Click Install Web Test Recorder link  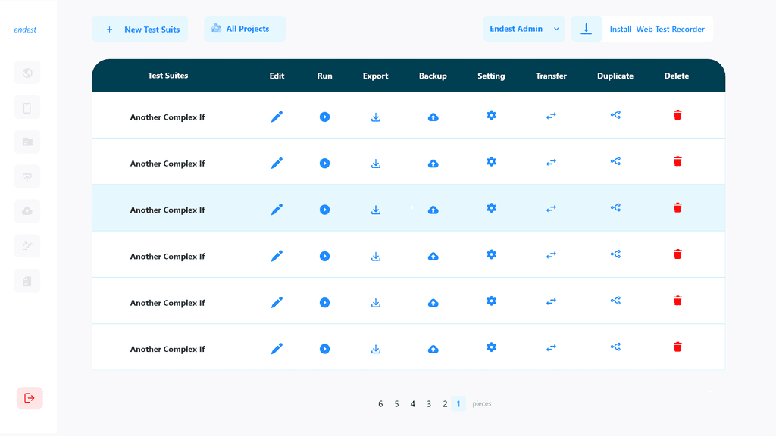pyautogui.click(x=657, y=30)
